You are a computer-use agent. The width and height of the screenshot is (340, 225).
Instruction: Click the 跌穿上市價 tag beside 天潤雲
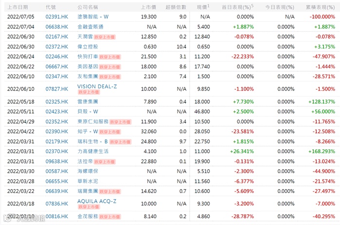point(105,37)
